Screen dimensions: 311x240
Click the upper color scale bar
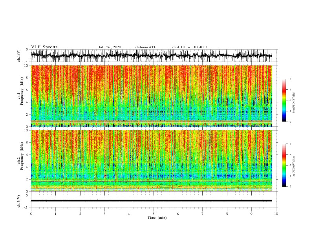click(x=284, y=100)
